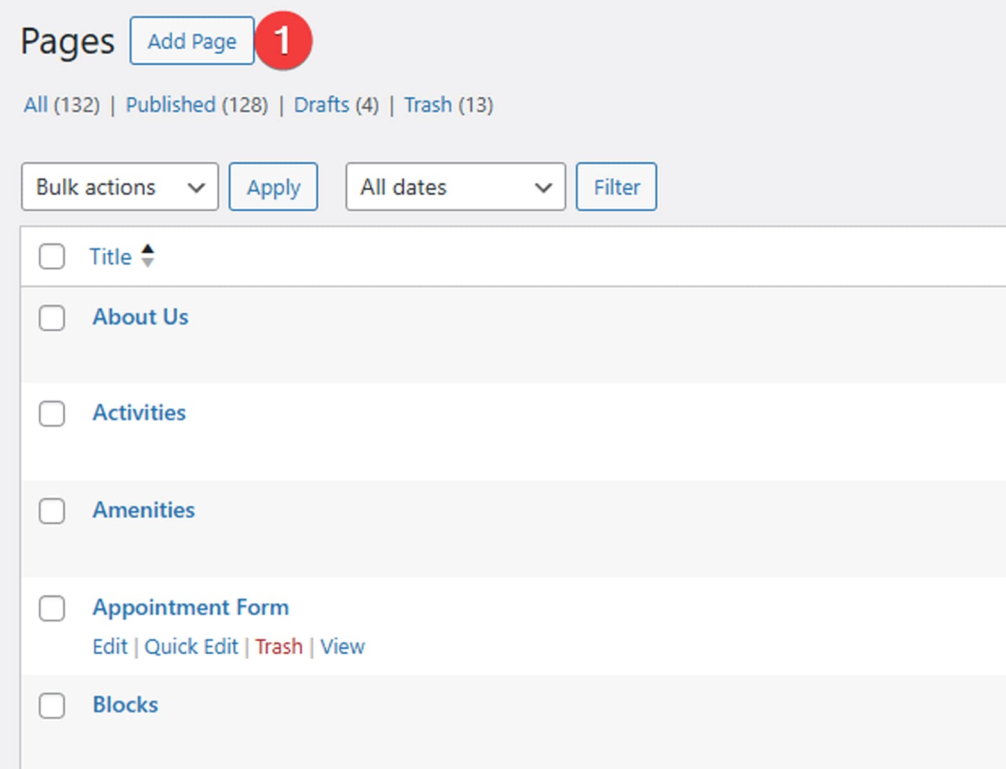
Task: Open the Bulk actions dropdown
Action: [120, 187]
